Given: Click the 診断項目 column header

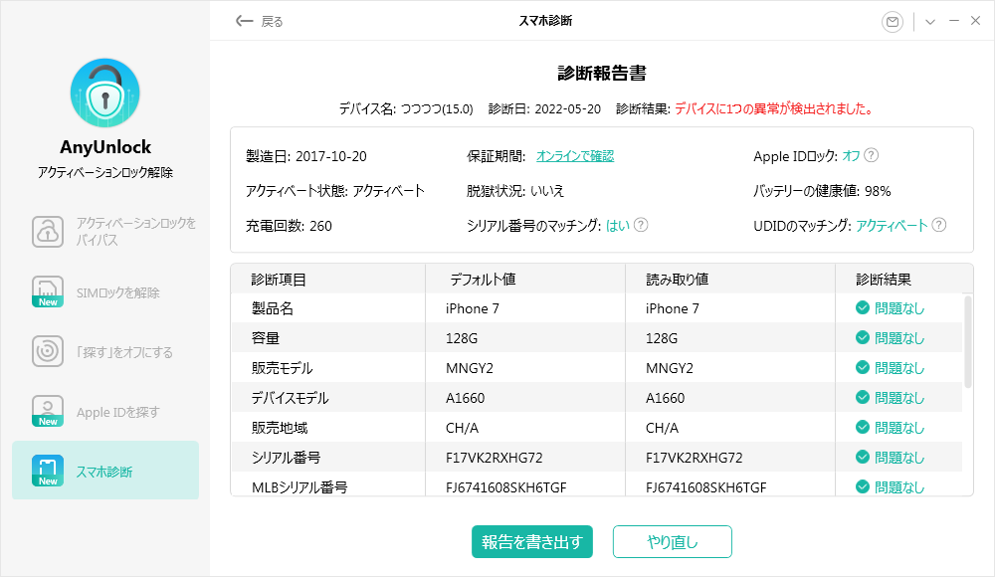Looking at the screenshot, I should tap(279, 280).
